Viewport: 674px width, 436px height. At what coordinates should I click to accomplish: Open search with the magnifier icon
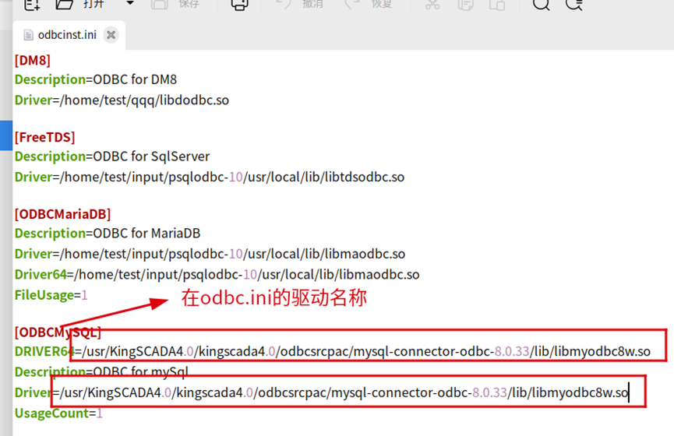coord(542,5)
